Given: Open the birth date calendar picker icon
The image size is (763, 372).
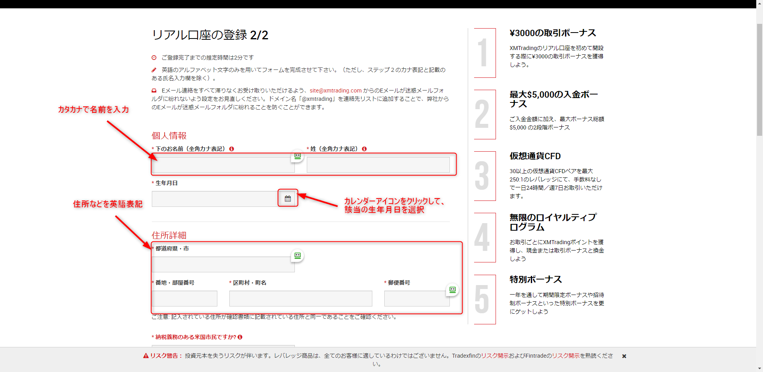Looking at the screenshot, I should 288,199.
